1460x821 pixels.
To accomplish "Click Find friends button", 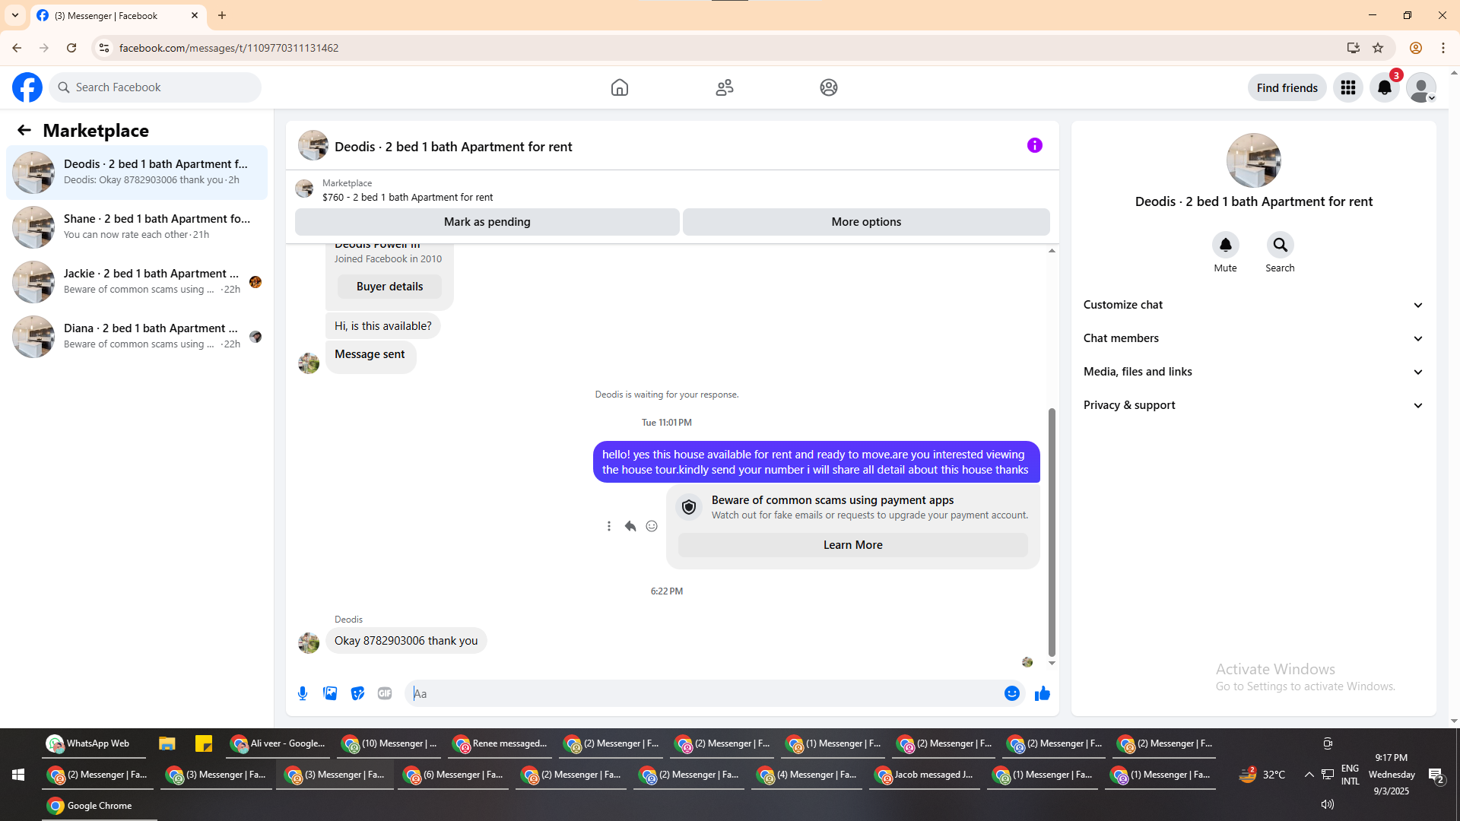I will tap(1287, 87).
